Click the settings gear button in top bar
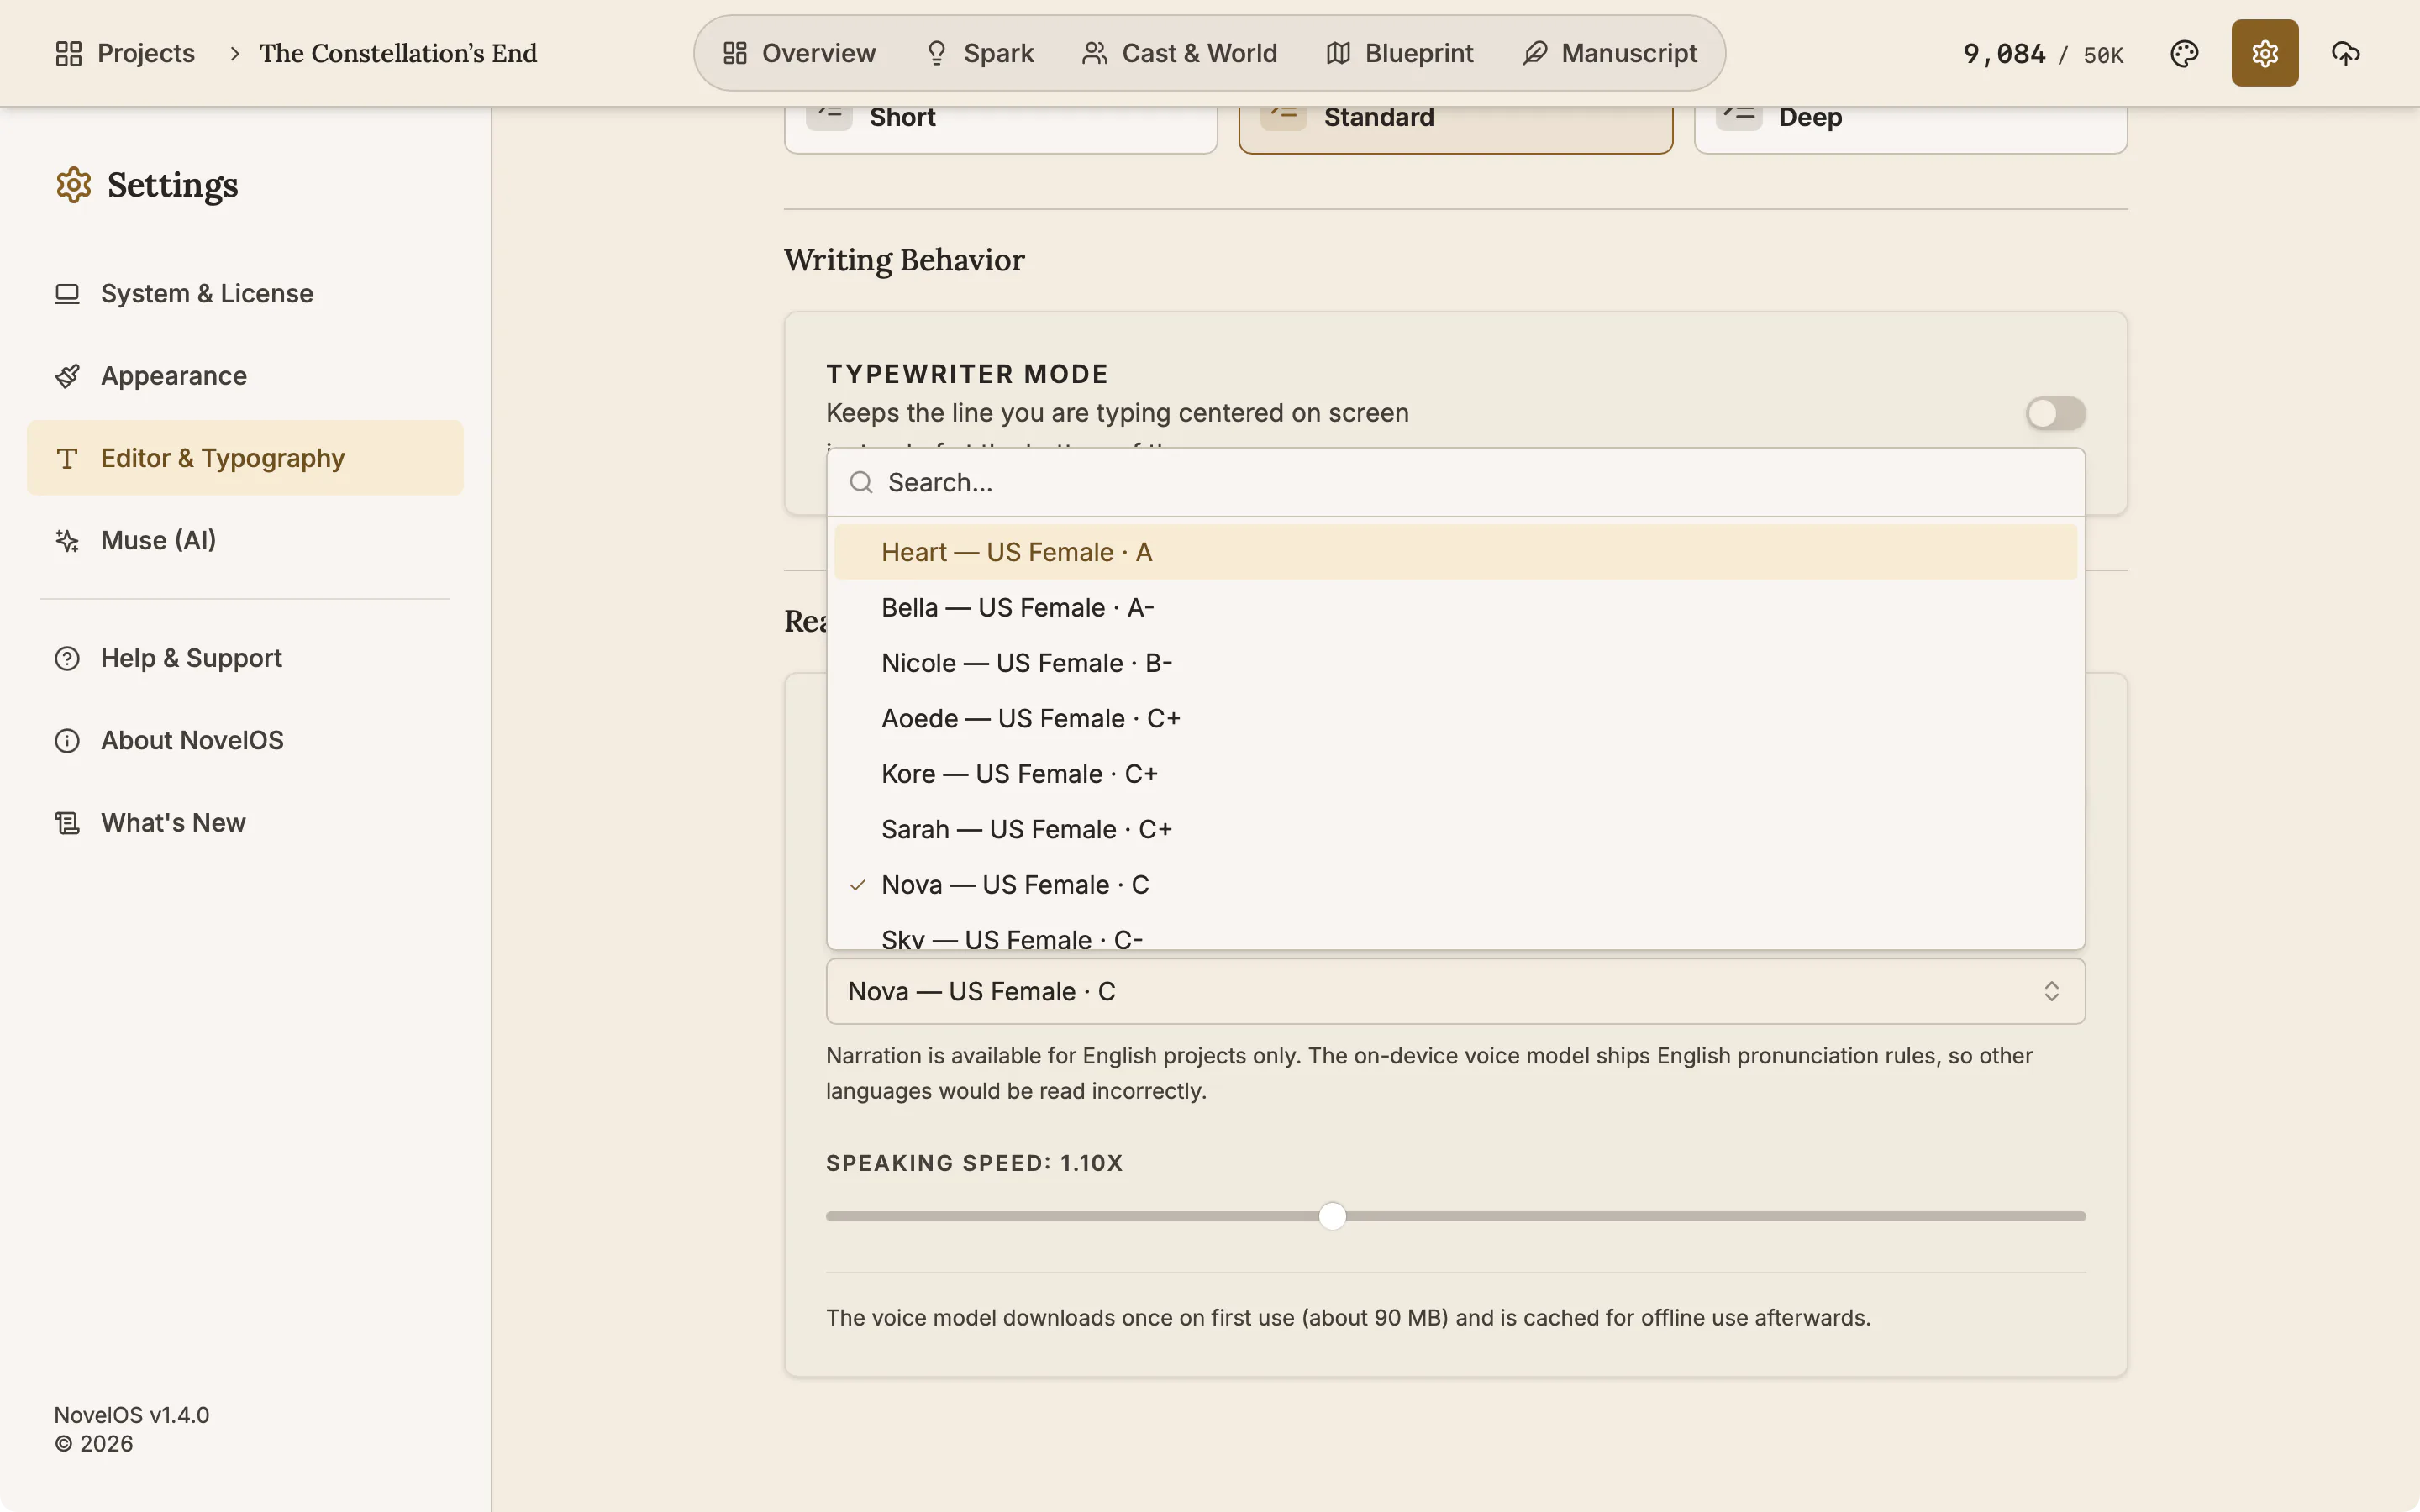 2264,53
